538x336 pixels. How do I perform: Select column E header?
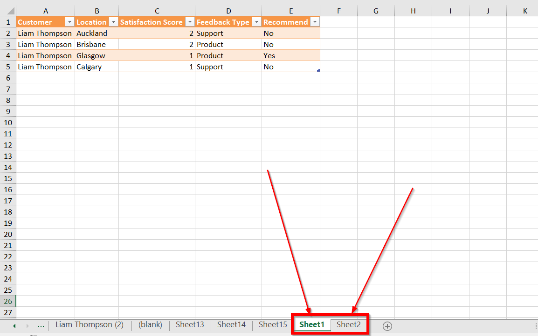pyautogui.click(x=291, y=11)
